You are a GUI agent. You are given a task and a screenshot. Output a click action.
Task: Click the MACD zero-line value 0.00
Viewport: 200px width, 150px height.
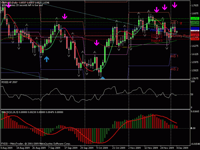[193, 128]
